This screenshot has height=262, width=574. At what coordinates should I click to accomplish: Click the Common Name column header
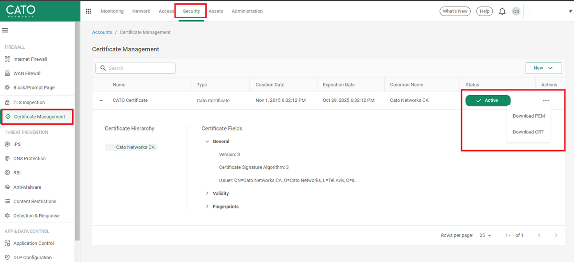coord(407,85)
